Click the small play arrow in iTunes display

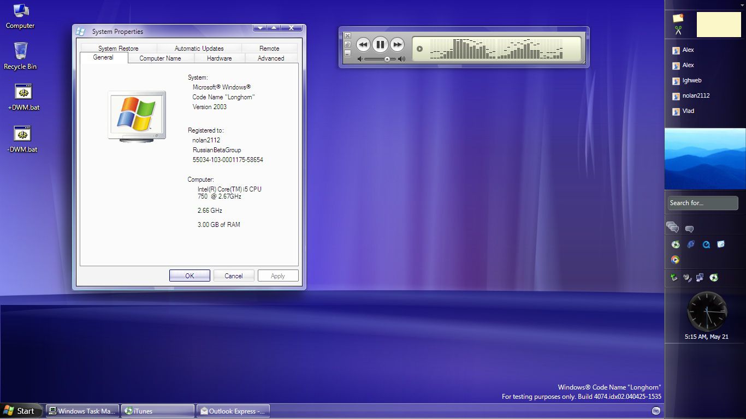coord(419,49)
